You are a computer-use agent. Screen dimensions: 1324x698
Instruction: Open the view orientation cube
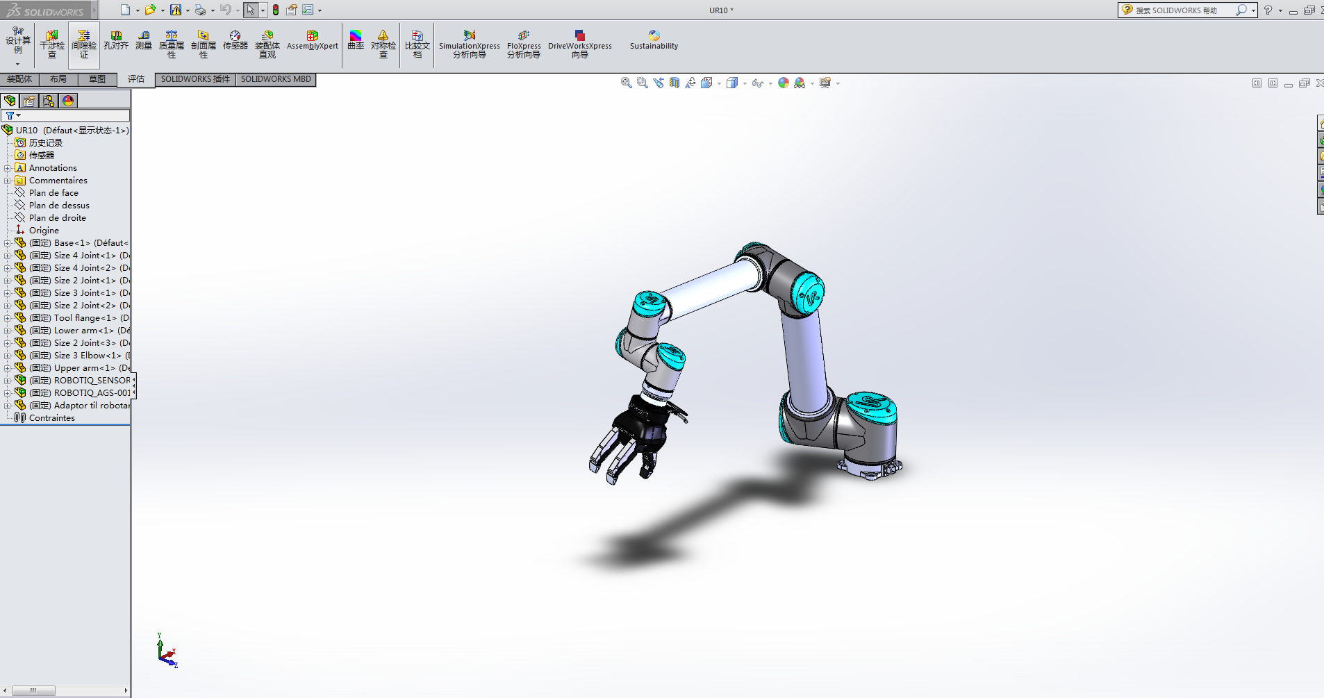(706, 83)
